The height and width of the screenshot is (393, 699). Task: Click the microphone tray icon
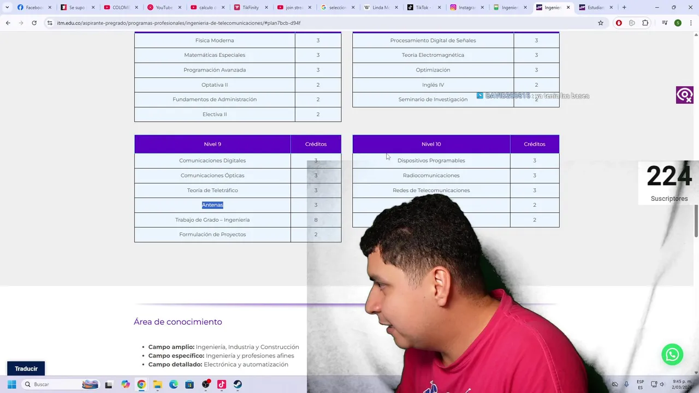(x=626, y=384)
